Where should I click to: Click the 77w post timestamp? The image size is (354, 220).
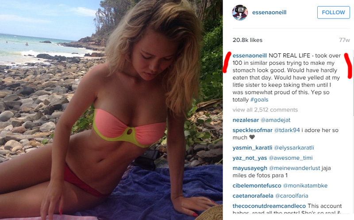pyautogui.click(x=344, y=40)
